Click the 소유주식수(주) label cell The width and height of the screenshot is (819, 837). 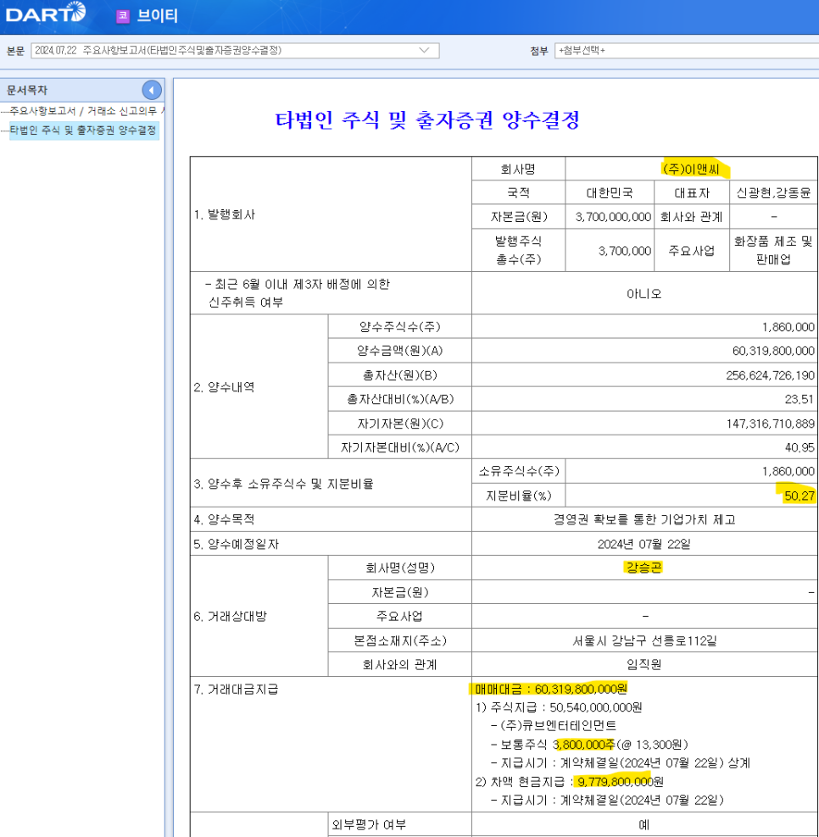(518, 471)
